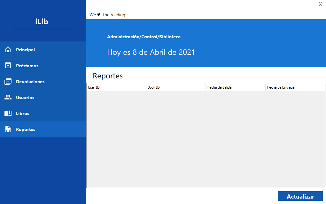This screenshot has height=204, width=326.
Task: Click the Reportes chart document icon
Action: pyautogui.click(x=8, y=129)
